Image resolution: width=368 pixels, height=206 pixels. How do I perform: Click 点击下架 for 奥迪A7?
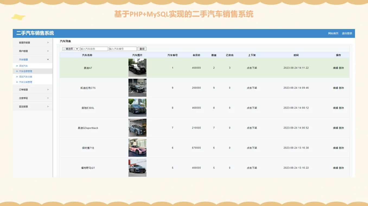click(252, 68)
